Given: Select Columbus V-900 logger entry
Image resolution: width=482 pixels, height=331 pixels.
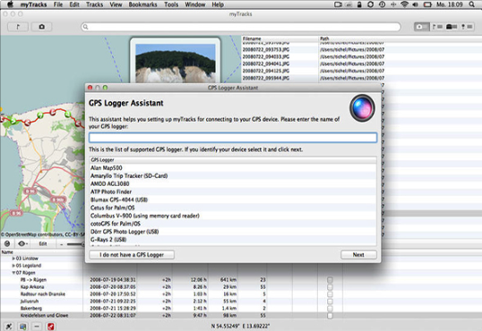Looking at the screenshot, I should 233,216.
